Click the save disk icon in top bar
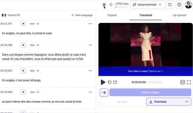This screenshot has height=113, width=193. pyautogui.click(x=104, y=5)
